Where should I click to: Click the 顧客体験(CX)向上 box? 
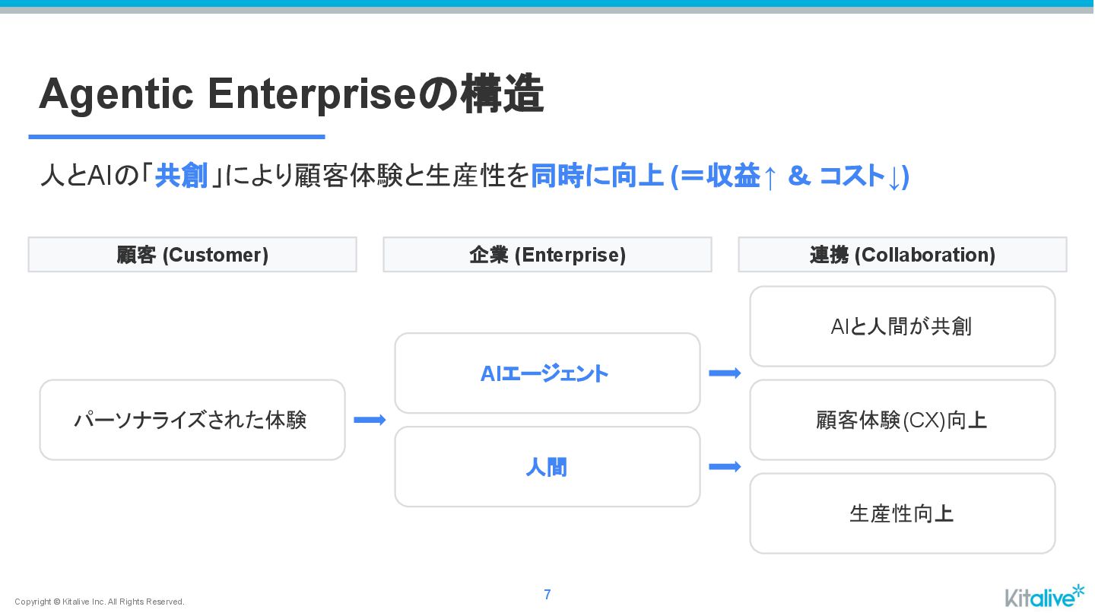point(902,420)
